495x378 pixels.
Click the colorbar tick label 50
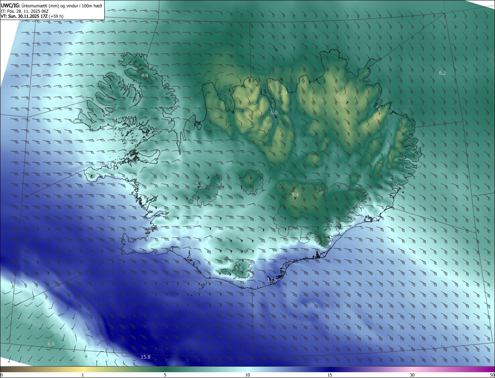pyautogui.click(x=492, y=375)
